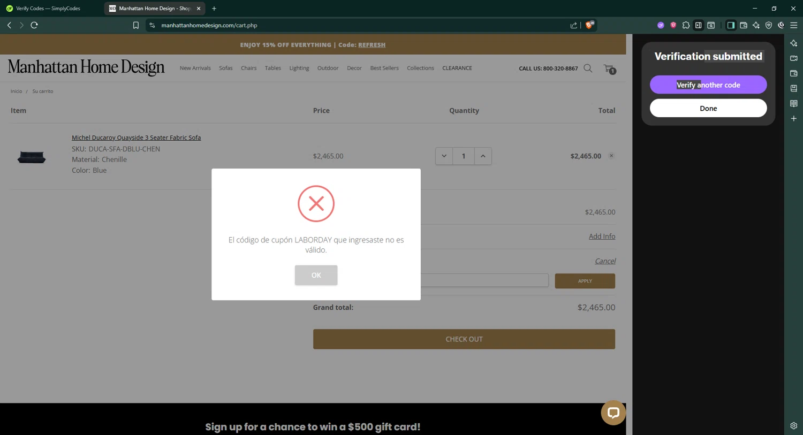Viewport: 803px width, 435px height.
Task: Click the tab search toolbar icon
Action: [x=711, y=25]
